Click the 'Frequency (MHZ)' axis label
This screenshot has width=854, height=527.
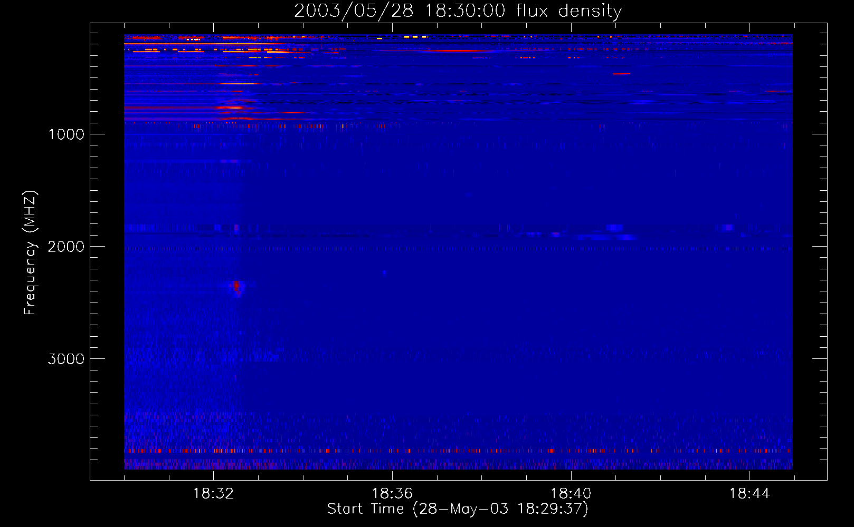click(30, 253)
